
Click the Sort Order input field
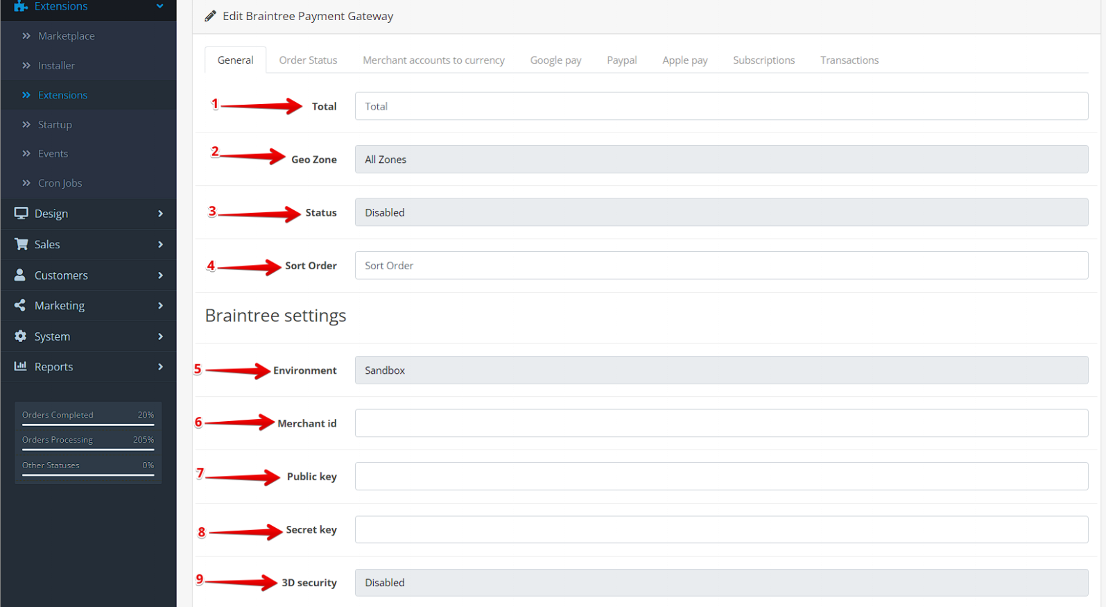pyautogui.click(x=721, y=265)
